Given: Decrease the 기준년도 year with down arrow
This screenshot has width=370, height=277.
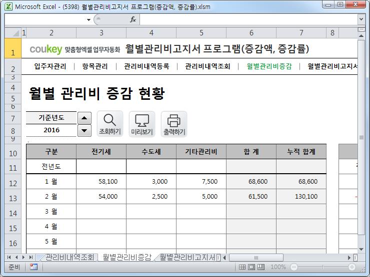Looking at the screenshot, I should [84, 130].
